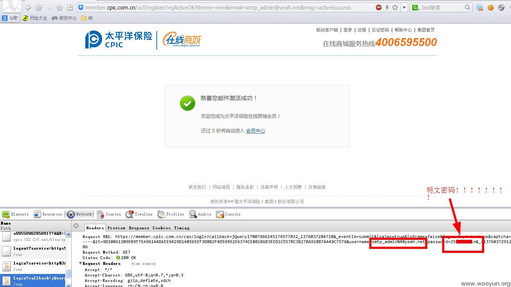Open the Audits devtools panel
This screenshot has width=511, height=287.
click(x=200, y=214)
